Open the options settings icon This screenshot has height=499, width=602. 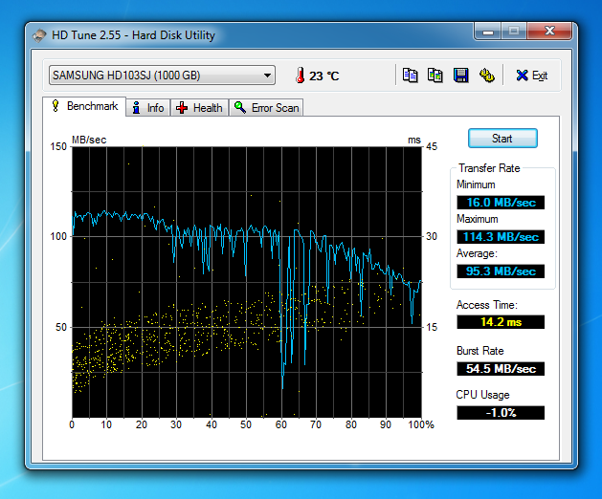tap(486, 76)
